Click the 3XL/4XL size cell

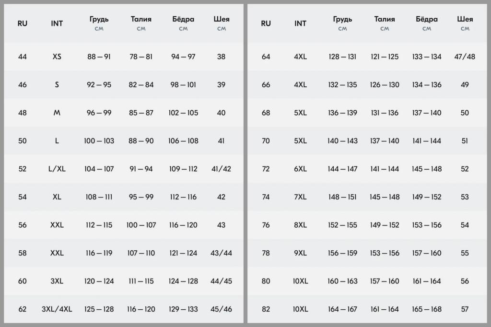[x=57, y=309]
